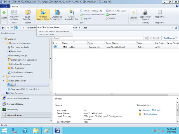
Task: Launch PowerShell from the taskbar
Action: coord(25,130)
